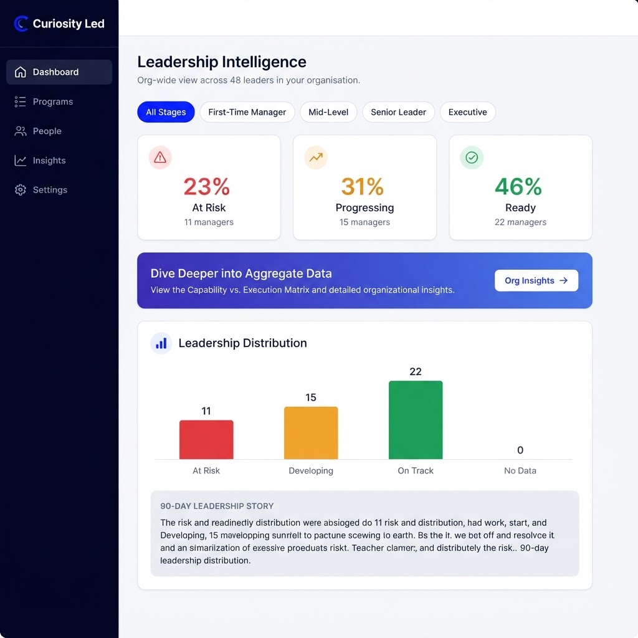Click the 'At Risk' chart axis label
Image resolution: width=638 pixels, height=638 pixels.
(x=206, y=471)
